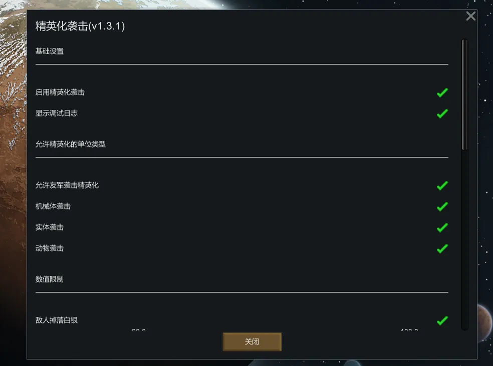
Task: Click the lower empty scrollbar track
Action: (465, 240)
